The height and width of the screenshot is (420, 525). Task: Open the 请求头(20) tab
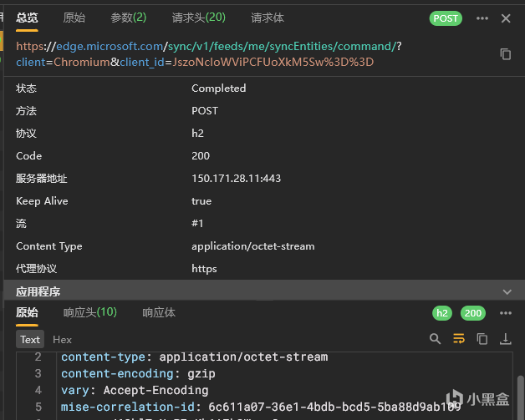[x=199, y=18]
